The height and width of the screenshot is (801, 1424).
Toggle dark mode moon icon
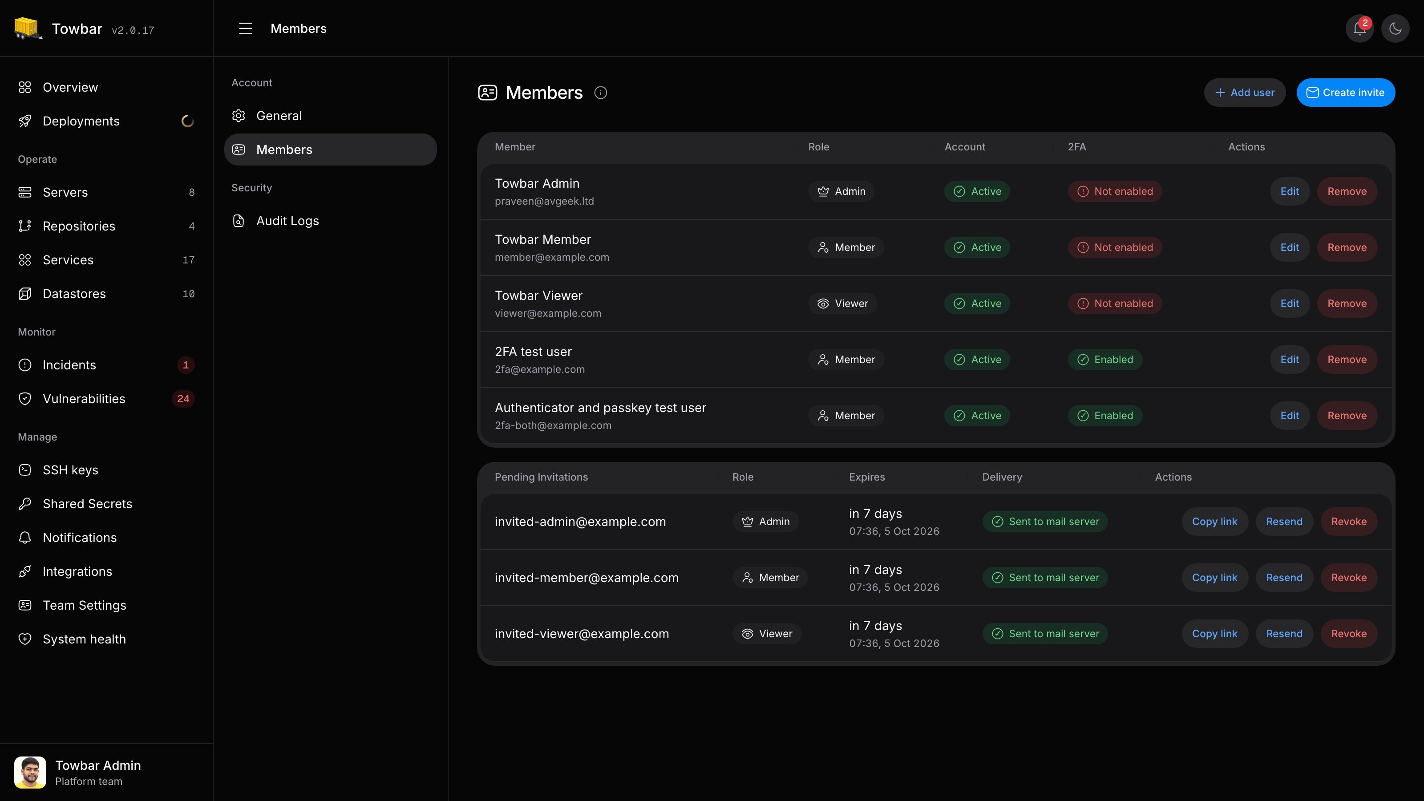coord(1395,29)
